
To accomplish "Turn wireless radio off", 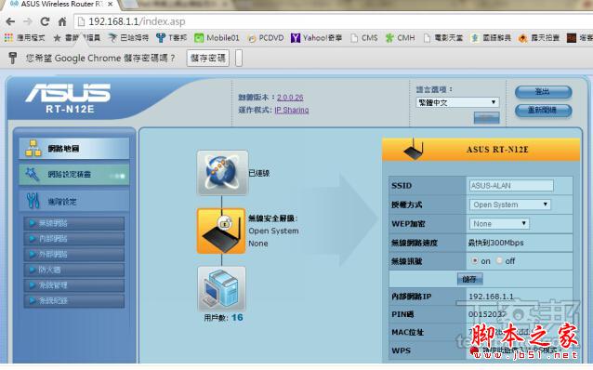I will 499,260.
